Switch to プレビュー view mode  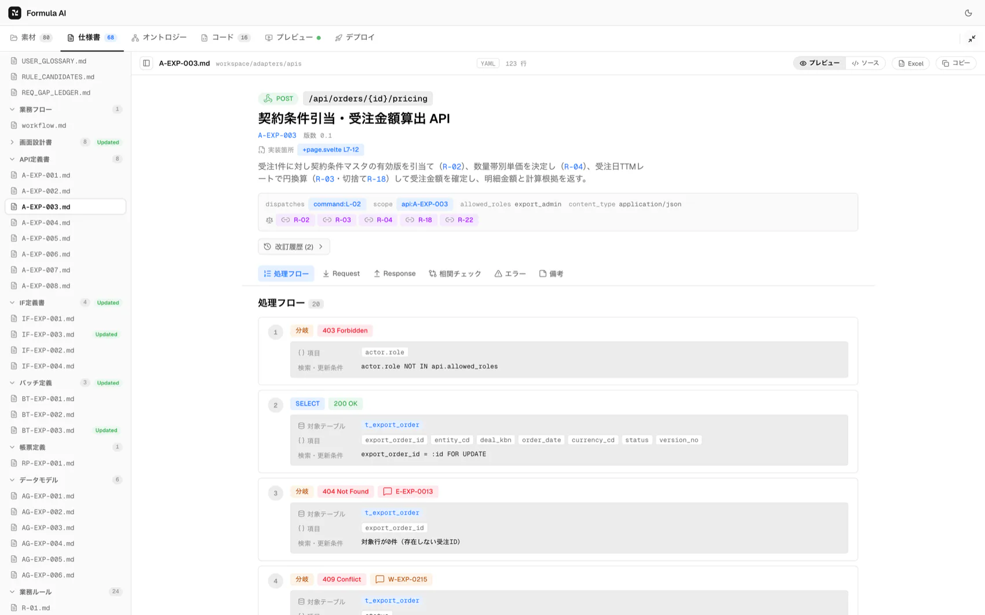pyautogui.click(x=819, y=63)
